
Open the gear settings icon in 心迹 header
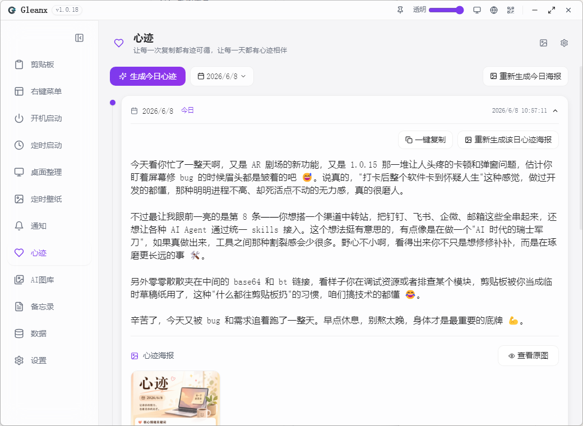tap(564, 43)
